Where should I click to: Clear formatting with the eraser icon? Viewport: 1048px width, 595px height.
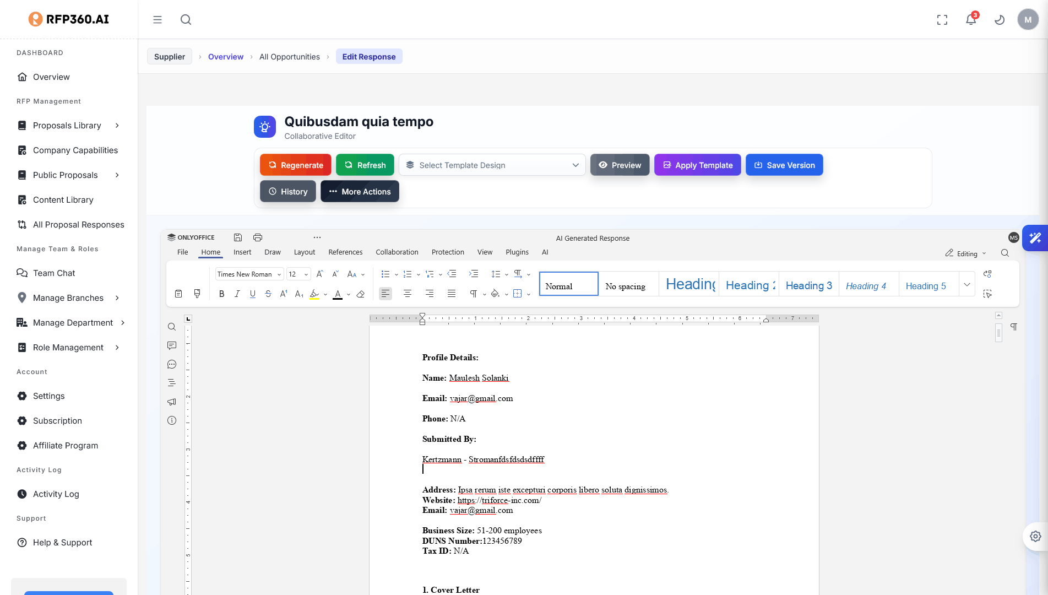tap(361, 294)
